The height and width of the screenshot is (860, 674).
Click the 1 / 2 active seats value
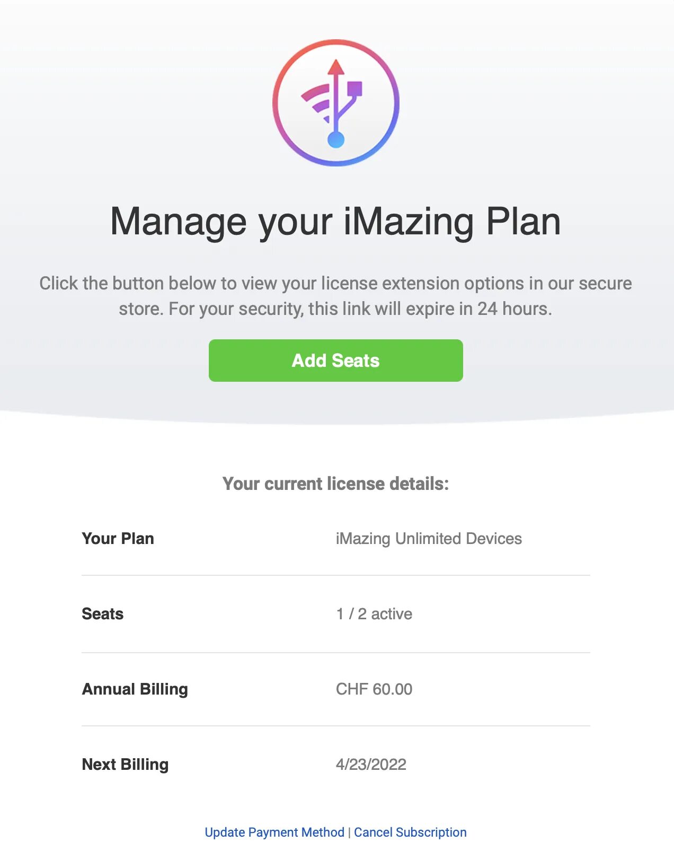coord(374,614)
